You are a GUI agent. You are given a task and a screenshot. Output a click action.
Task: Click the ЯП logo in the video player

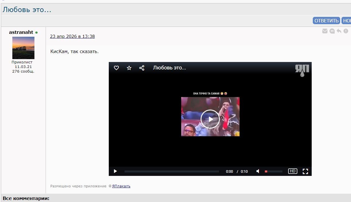pos(302,70)
